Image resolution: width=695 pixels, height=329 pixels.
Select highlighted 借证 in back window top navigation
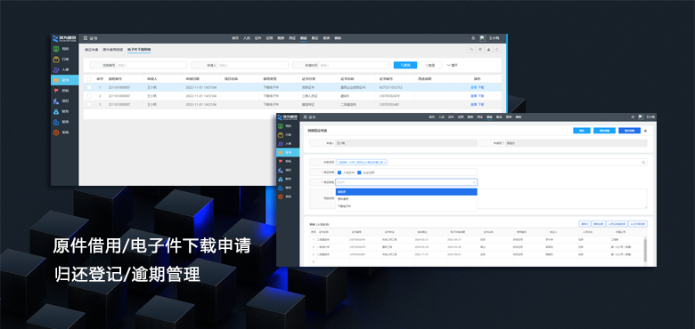[x=304, y=38]
